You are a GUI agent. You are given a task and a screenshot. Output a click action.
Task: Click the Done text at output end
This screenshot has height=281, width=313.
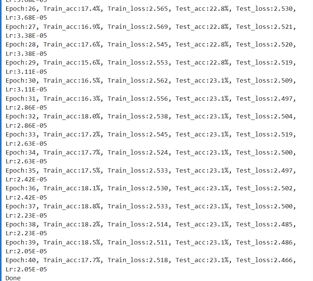coord(13,278)
